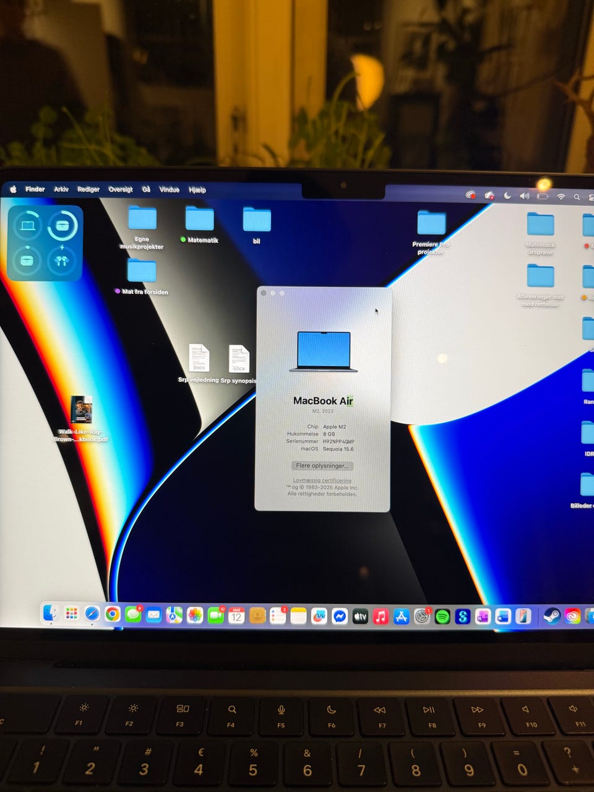Image resolution: width=594 pixels, height=792 pixels.
Task: Select the Srp vejledning document
Action: (199, 363)
